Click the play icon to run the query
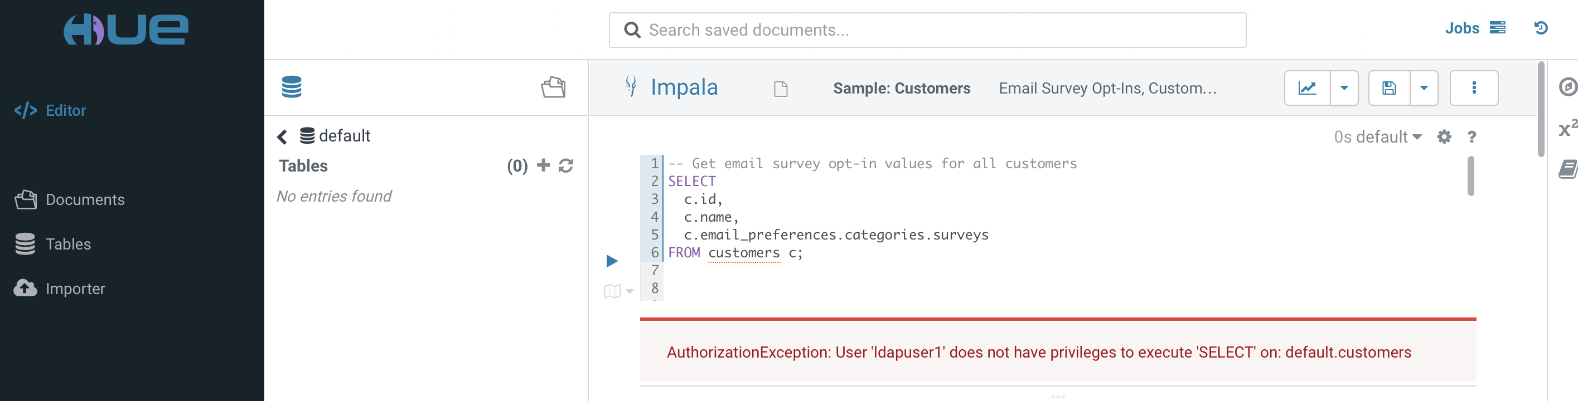 click(x=611, y=261)
